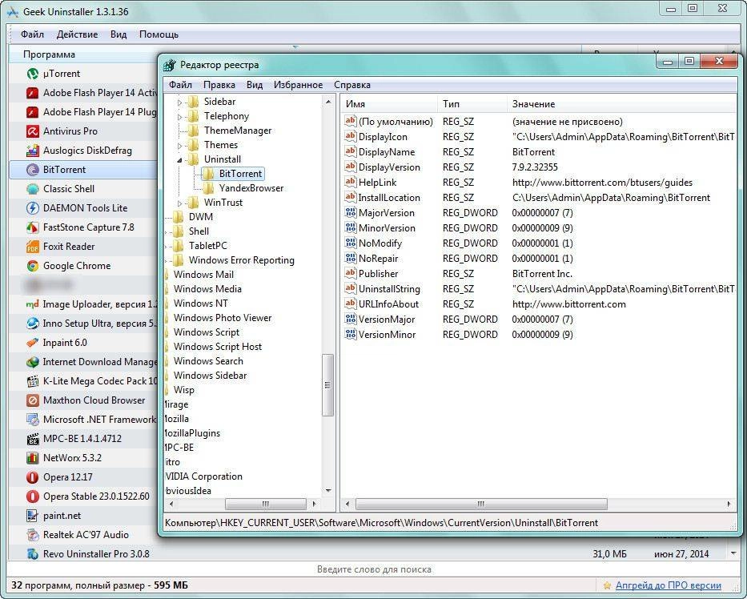
Task: Click Adobe Flash Player 14 ActiveX icon
Action: click(32, 93)
